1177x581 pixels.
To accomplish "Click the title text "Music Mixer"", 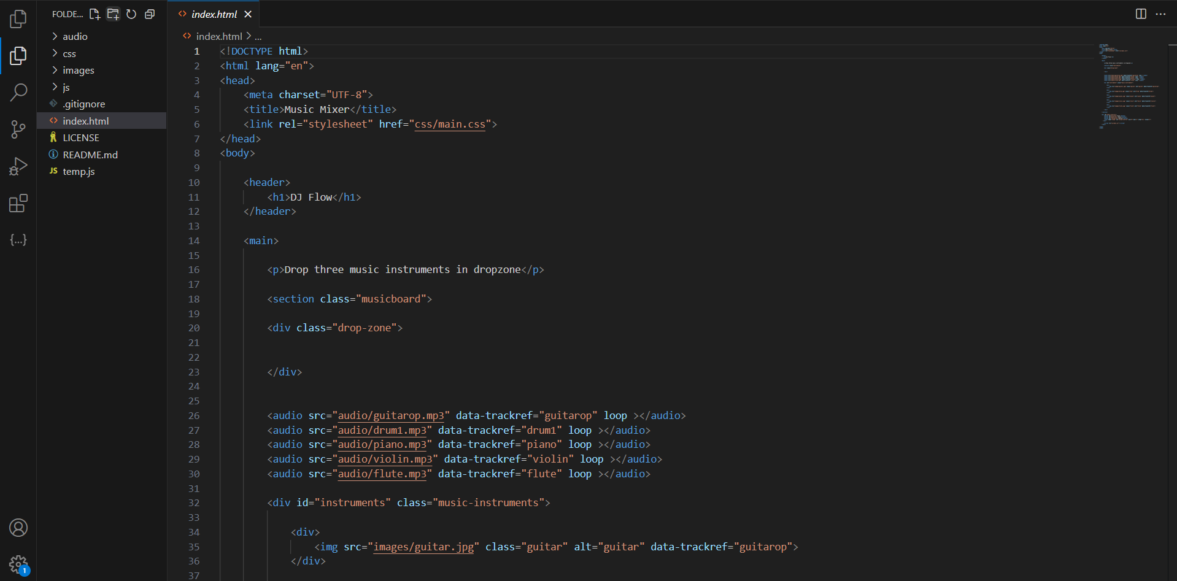I will tap(317, 109).
